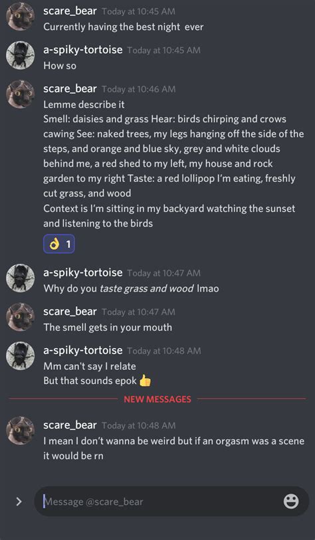Select the "Today at 10:46 AM" timestamp

(138, 89)
